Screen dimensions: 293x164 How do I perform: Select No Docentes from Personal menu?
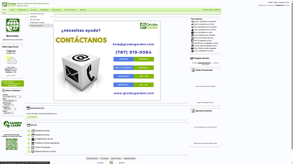(x=41, y=20)
